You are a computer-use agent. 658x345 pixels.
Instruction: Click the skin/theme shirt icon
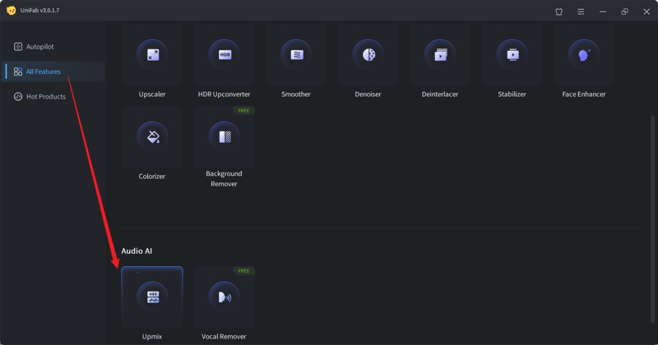[x=559, y=11]
